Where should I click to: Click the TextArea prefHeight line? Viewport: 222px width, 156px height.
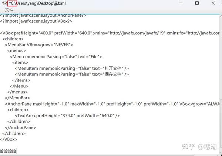67,116
